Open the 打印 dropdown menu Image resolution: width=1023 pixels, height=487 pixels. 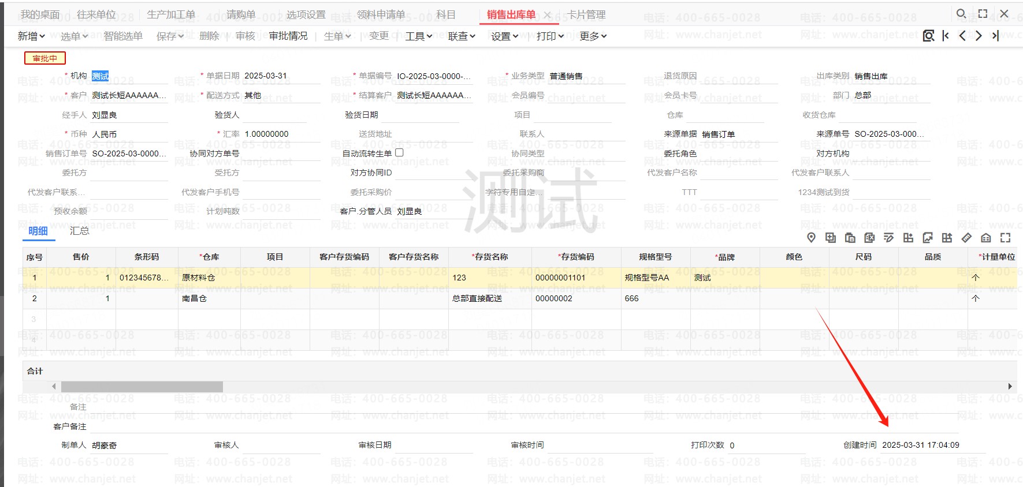tap(550, 36)
